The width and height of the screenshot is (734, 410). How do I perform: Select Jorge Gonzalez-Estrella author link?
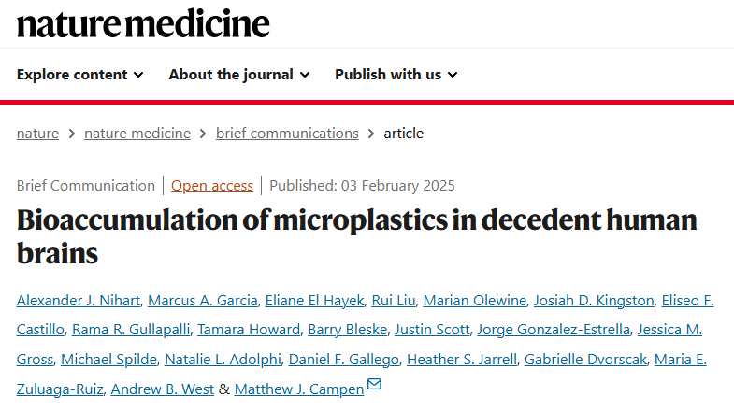(554, 330)
